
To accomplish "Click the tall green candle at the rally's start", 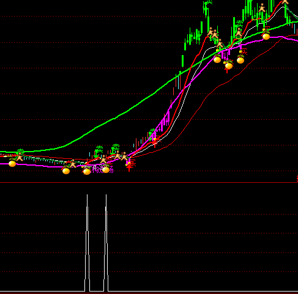I will point(182,61).
